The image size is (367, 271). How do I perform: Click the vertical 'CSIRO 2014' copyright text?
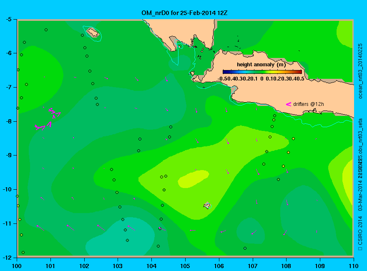pos(360,231)
